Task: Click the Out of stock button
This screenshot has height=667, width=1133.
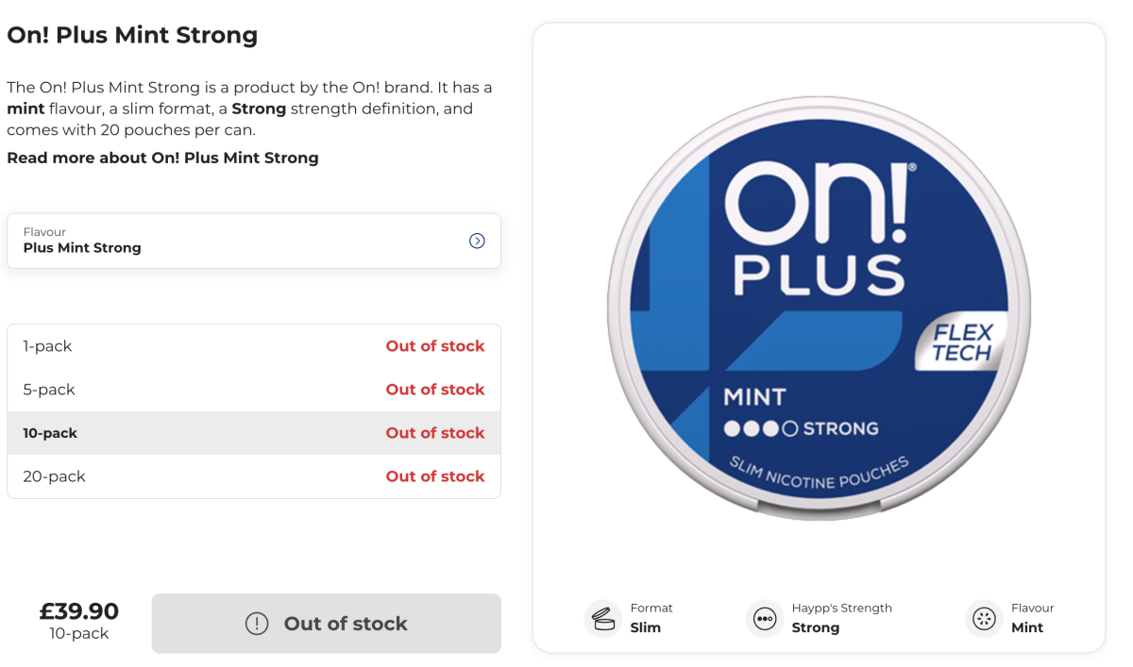Action: pos(326,623)
